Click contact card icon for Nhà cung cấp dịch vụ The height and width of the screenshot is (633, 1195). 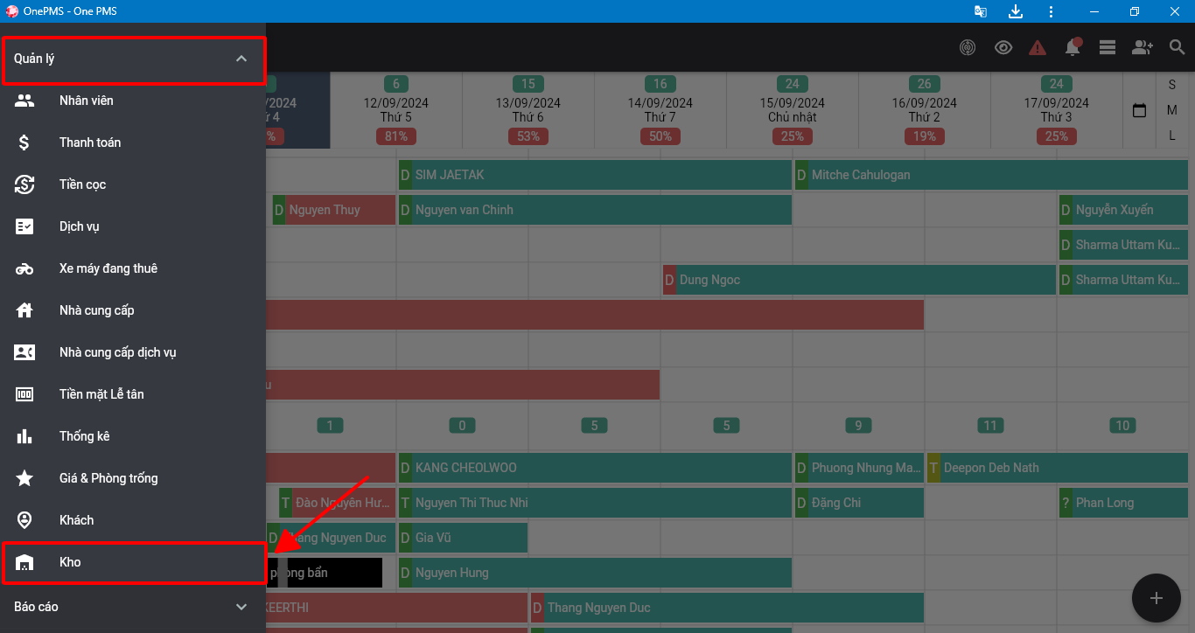coord(24,352)
